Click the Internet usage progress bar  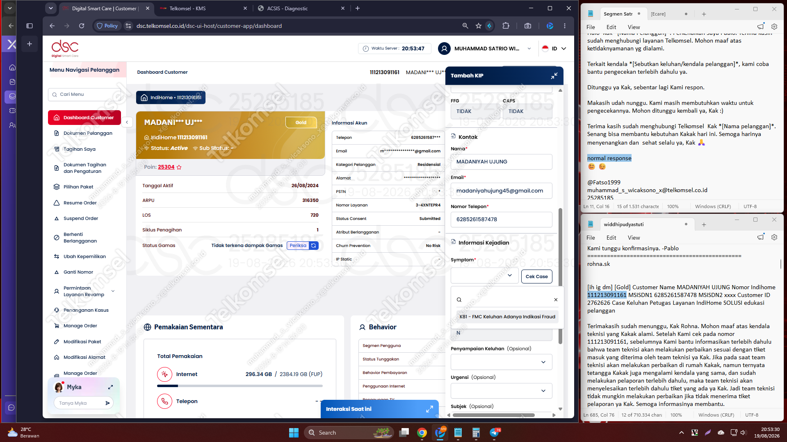[240, 386]
